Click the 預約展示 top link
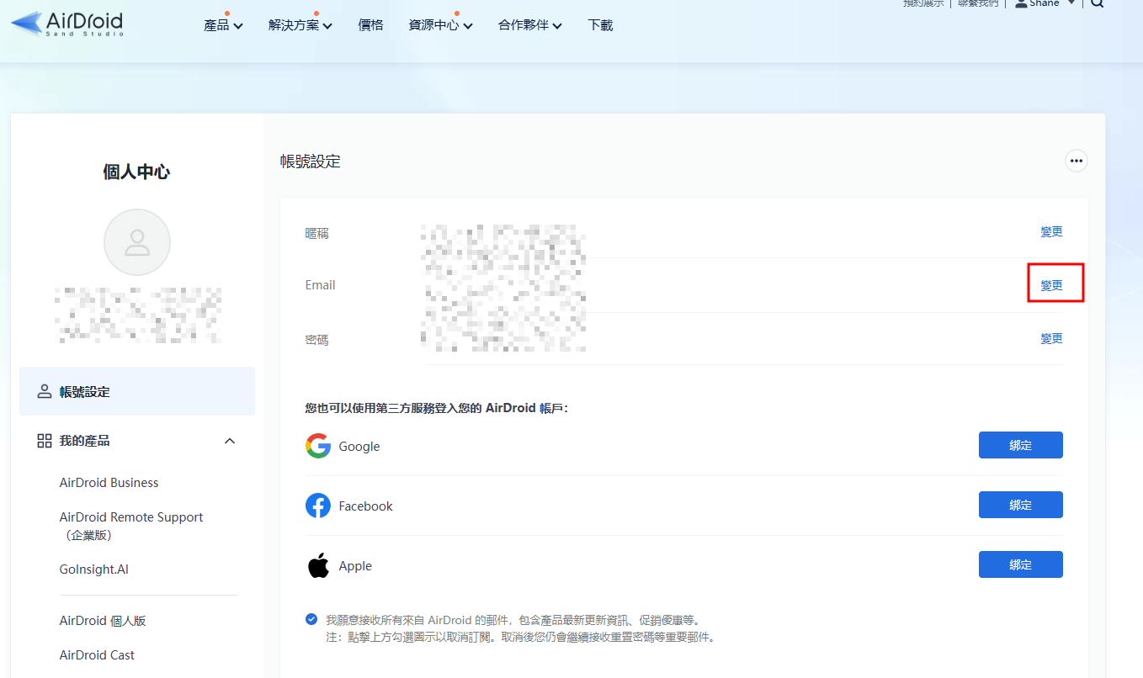The width and height of the screenshot is (1143, 678). [923, 3]
